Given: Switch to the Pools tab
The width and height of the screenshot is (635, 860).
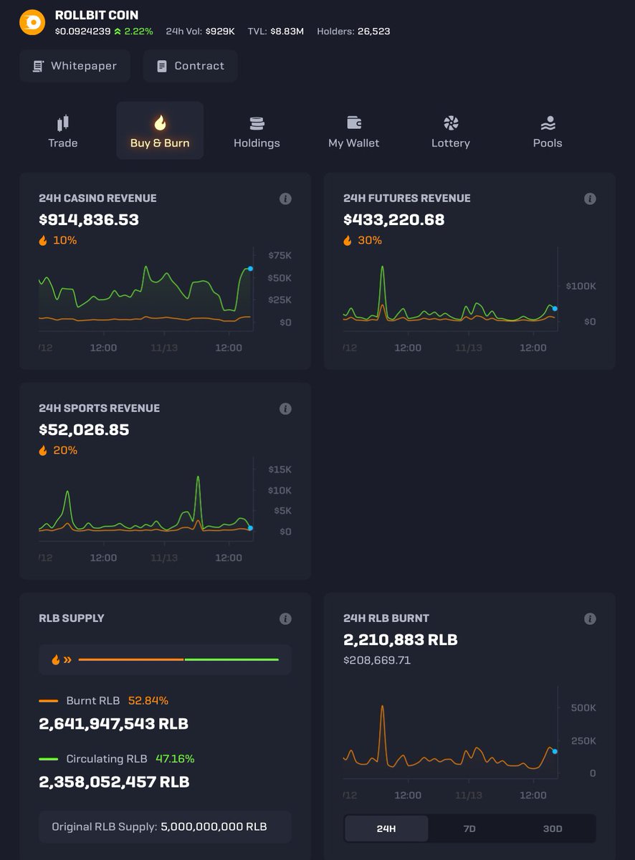Looking at the screenshot, I should pos(548,130).
